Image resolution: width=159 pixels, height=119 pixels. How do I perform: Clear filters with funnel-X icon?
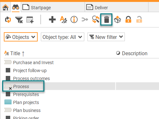(19, 20)
